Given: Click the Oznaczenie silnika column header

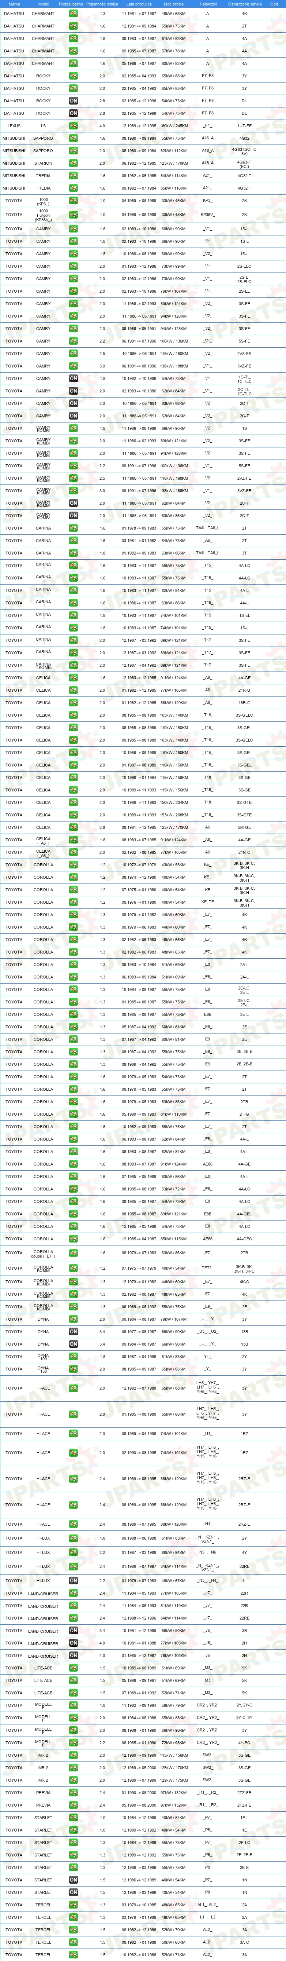Looking at the screenshot, I should coord(244,4).
